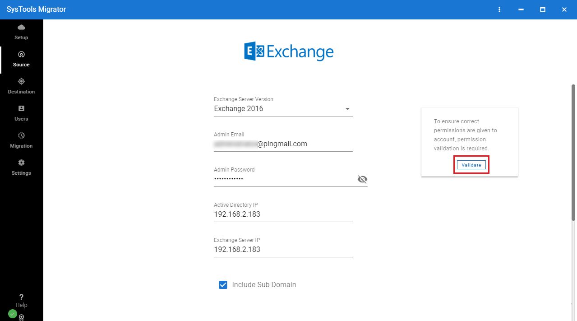Open the three-dot menu in the title bar
Screen dimensions: 577x321
499,9
